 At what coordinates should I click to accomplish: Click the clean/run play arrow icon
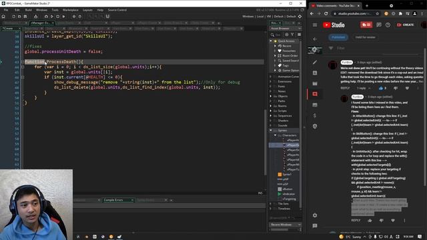[64, 17]
